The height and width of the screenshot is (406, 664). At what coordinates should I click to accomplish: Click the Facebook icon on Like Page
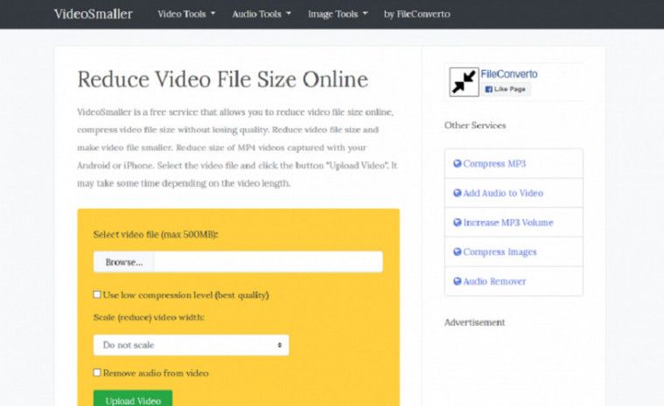488,89
